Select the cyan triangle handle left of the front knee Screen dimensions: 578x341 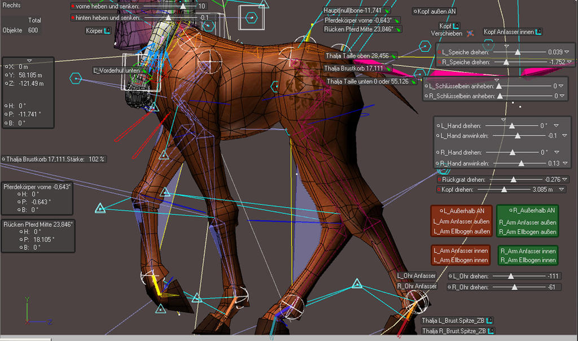[100, 208]
